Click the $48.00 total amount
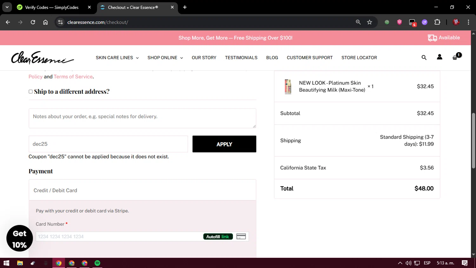 click(424, 189)
